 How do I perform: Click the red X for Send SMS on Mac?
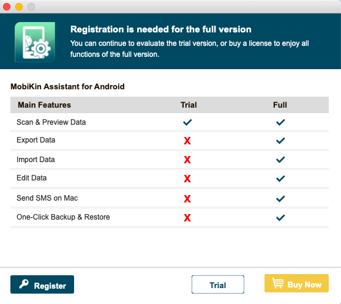(x=187, y=199)
